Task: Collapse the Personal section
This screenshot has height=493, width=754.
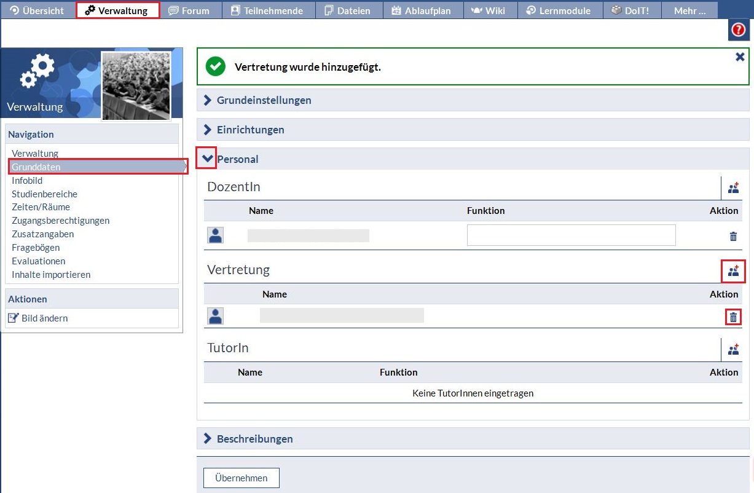Action: point(207,159)
